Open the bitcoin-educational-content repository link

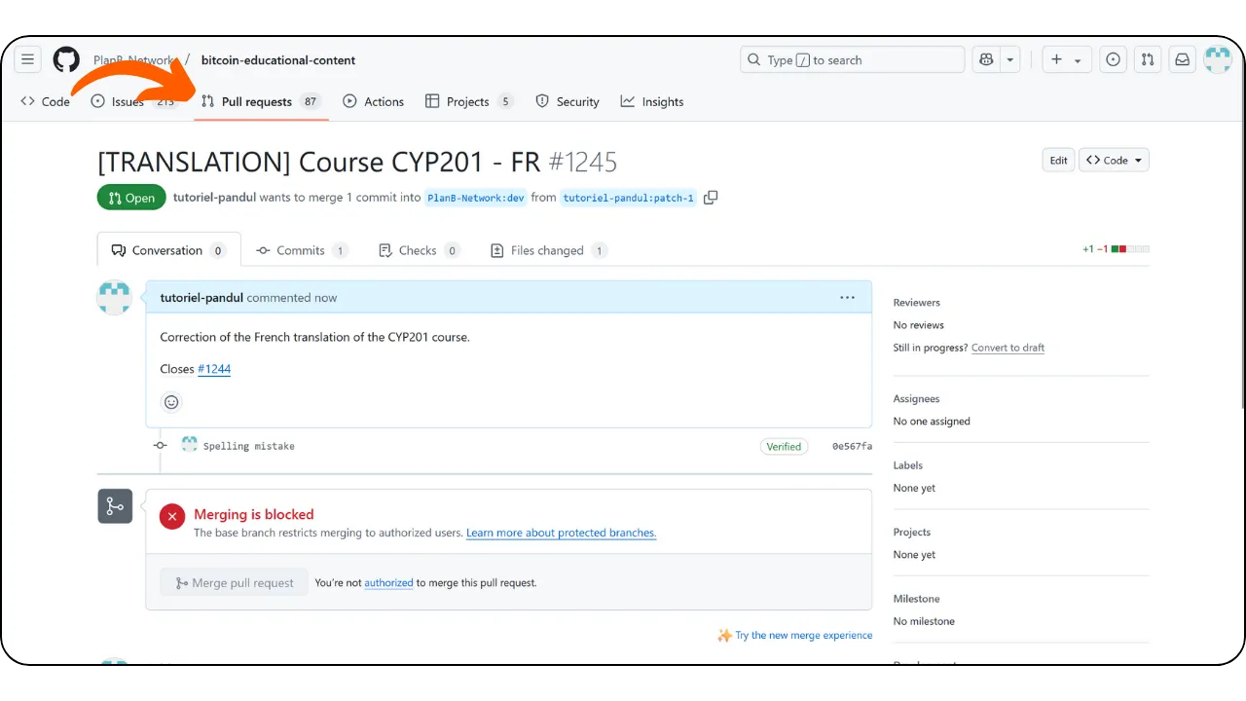pos(278,60)
